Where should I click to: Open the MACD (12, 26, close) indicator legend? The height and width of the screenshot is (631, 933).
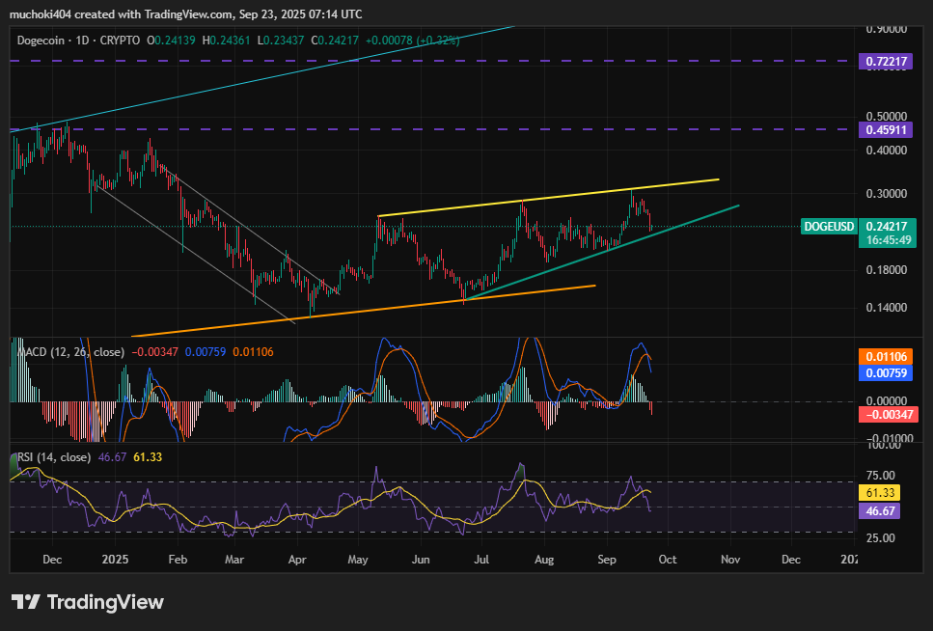70,352
